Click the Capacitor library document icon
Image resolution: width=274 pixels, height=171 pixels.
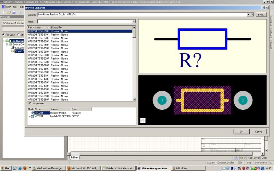tap(13, 48)
